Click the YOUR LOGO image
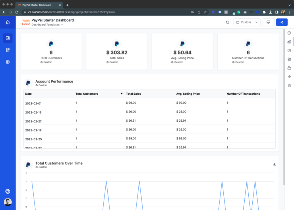Viewport: 294px width, 210px height. (26, 22)
